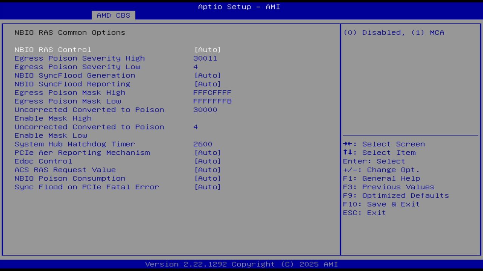Screen dimensions: 483x271
Task: Select Egress Poison Severity High label
Action: (80, 58)
